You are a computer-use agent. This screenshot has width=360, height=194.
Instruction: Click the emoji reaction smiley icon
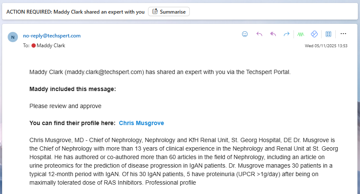(x=245, y=34)
